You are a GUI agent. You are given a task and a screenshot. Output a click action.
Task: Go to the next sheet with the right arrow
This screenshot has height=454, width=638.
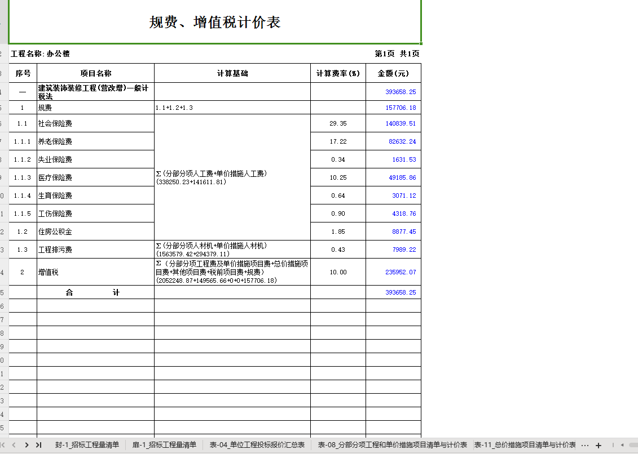27,445
